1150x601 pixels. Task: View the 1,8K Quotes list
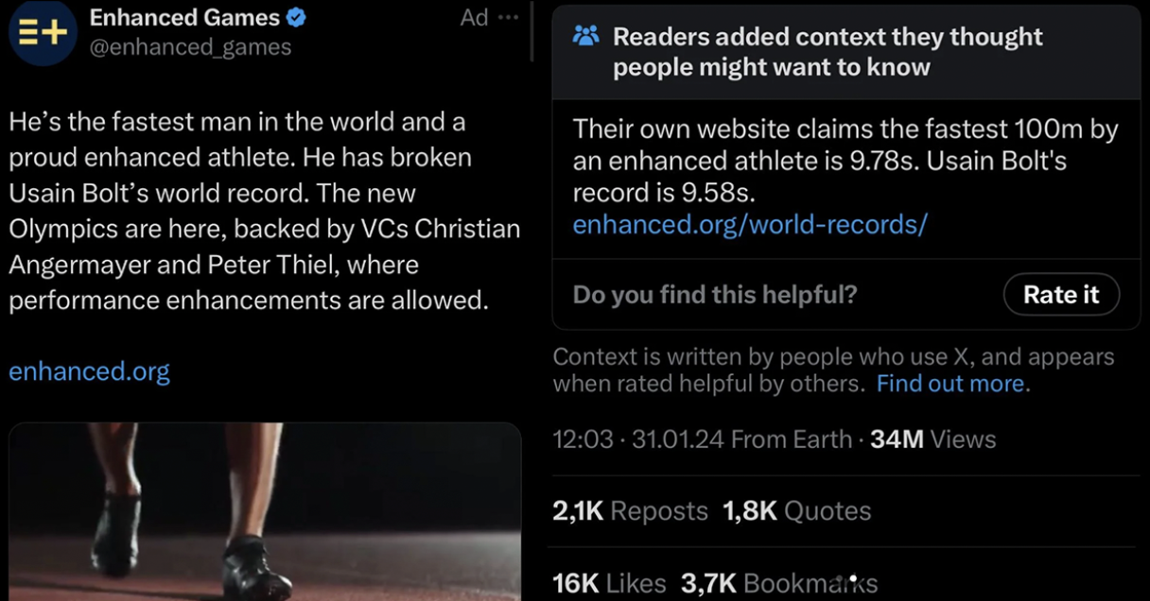pyautogui.click(x=796, y=511)
